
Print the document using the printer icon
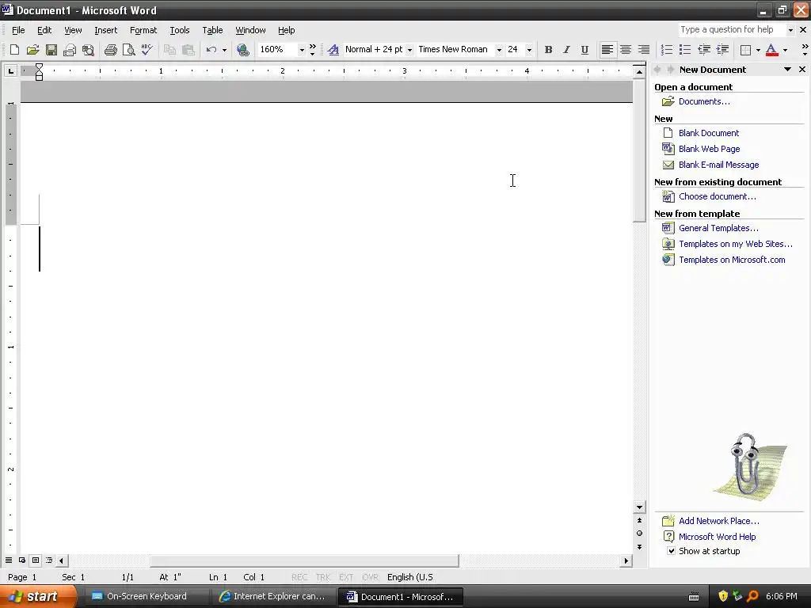[x=111, y=50]
